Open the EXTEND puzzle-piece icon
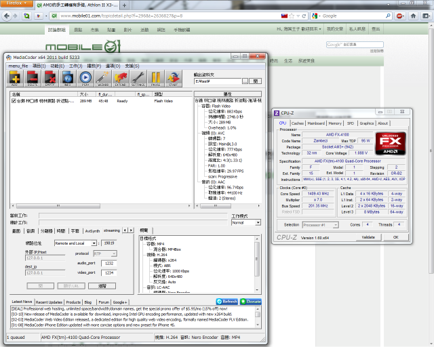434x347 pixels. coord(121,79)
